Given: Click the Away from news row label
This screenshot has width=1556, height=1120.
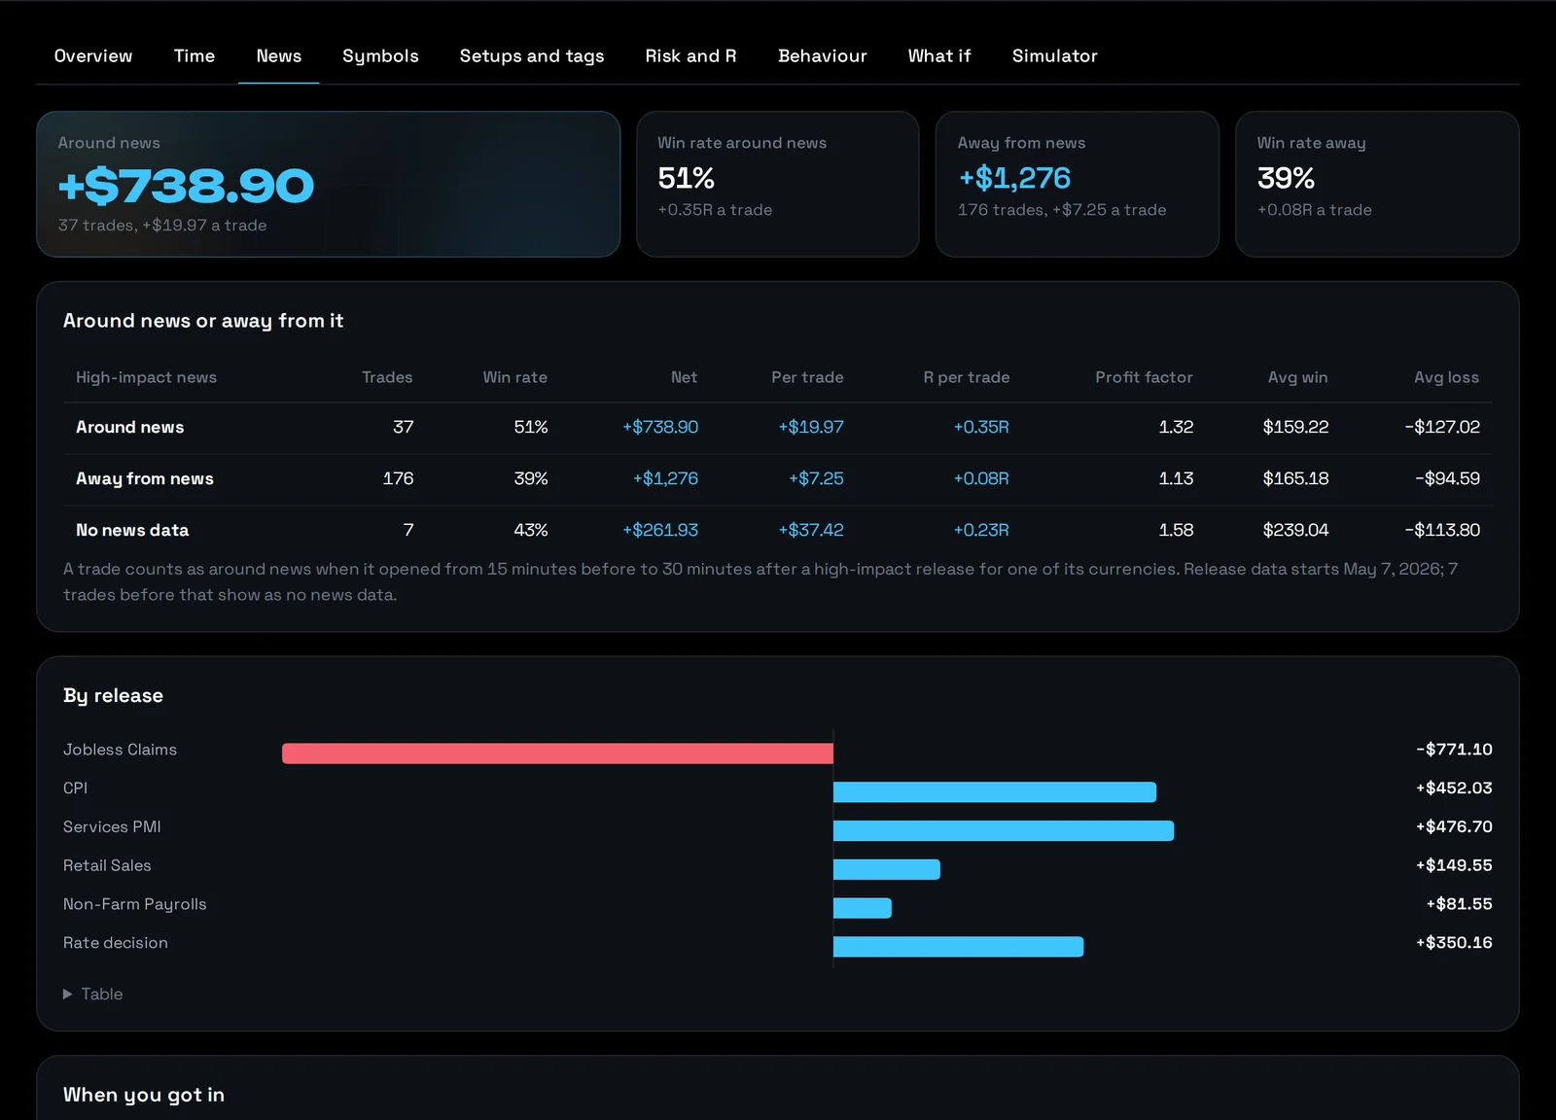Looking at the screenshot, I should pos(145,479).
